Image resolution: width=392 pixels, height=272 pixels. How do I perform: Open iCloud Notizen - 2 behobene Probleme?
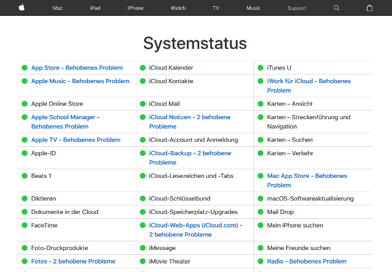pyautogui.click(x=190, y=122)
